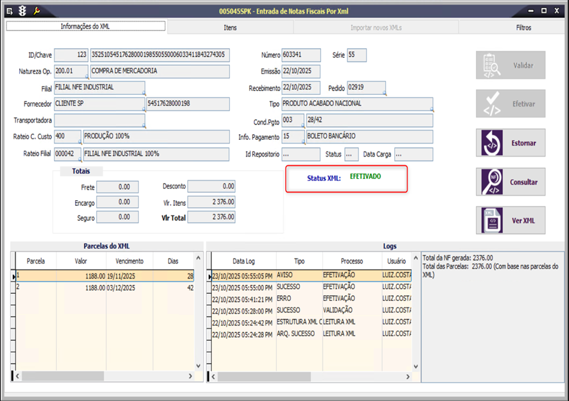
Task: Click the Logs horizontal scrollbar left arrow
Action: [x=213, y=377]
